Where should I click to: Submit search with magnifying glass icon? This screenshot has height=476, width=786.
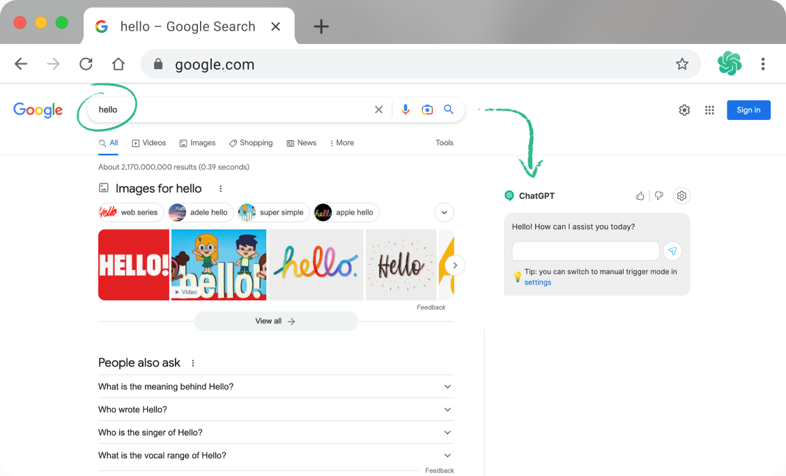click(449, 109)
